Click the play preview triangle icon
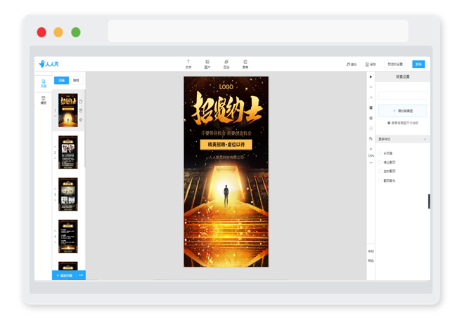The height and width of the screenshot is (323, 464). [370, 77]
